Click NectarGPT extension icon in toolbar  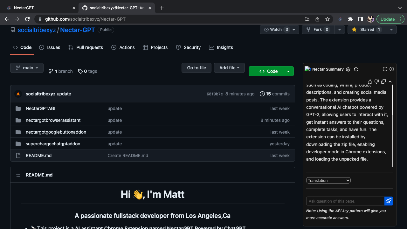pyautogui.click(x=340, y=19)
